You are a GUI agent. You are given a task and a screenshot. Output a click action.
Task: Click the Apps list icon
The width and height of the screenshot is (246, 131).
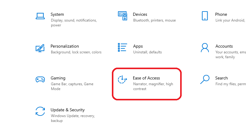pos(122,48)
